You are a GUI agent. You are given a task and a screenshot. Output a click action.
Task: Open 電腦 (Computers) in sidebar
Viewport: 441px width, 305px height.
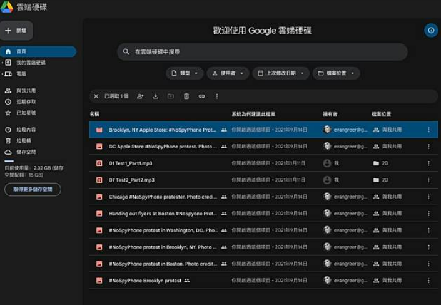(21, 74)
